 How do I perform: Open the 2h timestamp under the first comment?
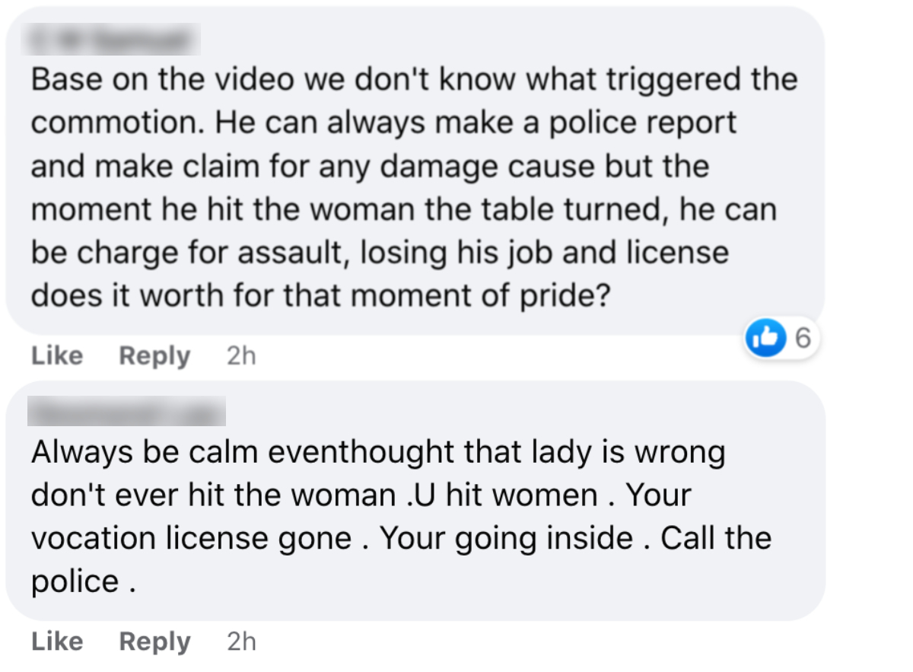click(241, 355)
